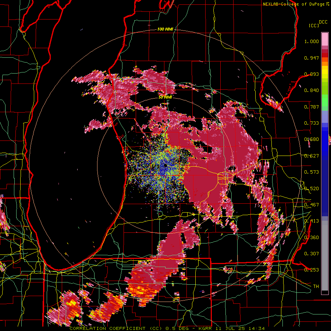Click the 50 NMI range ring label
The width and height of the screenshot is (331, 331).
165,97
